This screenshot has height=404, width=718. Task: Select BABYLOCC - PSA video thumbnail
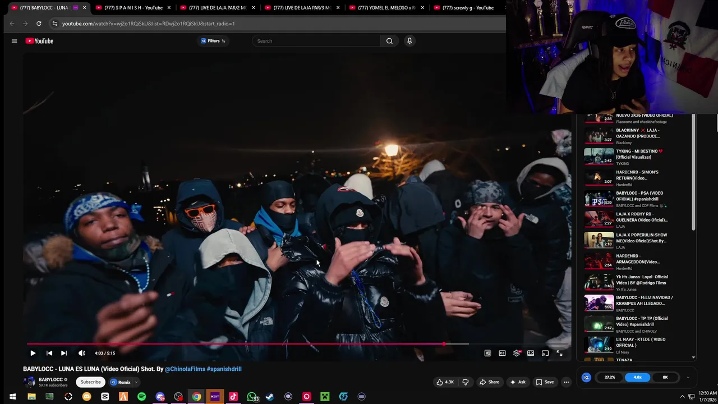pyautogui.click(x=599, y=199)
